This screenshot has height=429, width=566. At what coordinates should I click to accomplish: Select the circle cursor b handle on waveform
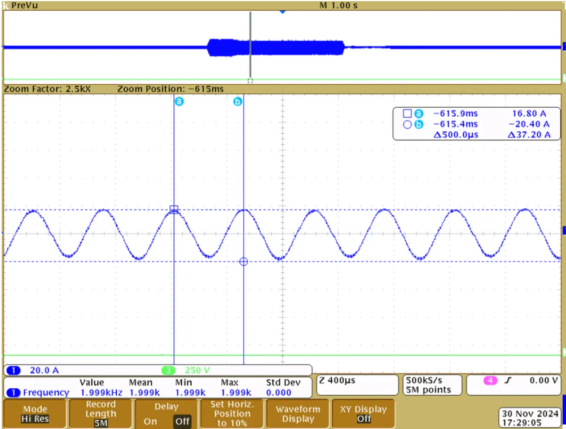coord(244,261)
